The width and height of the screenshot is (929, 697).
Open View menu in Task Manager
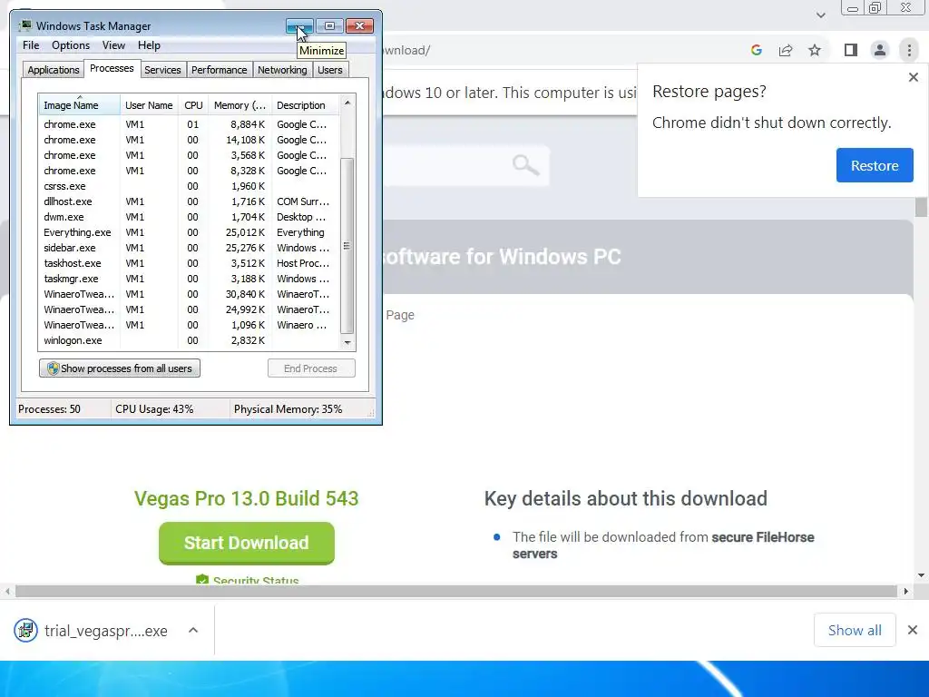point(113,45)
